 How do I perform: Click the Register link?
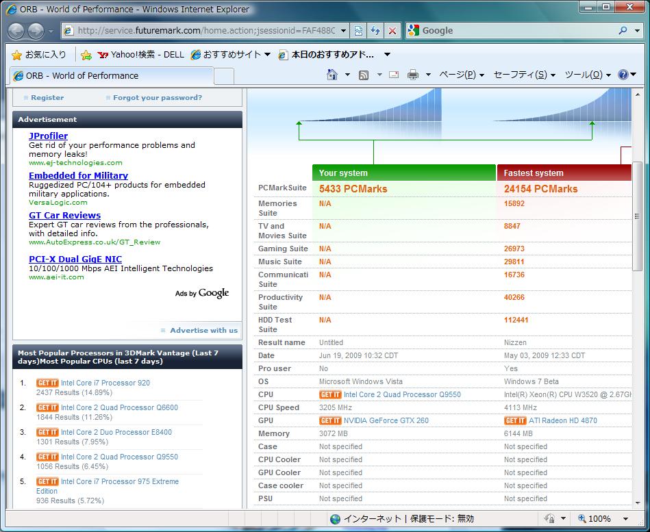[x=47, y=98]
